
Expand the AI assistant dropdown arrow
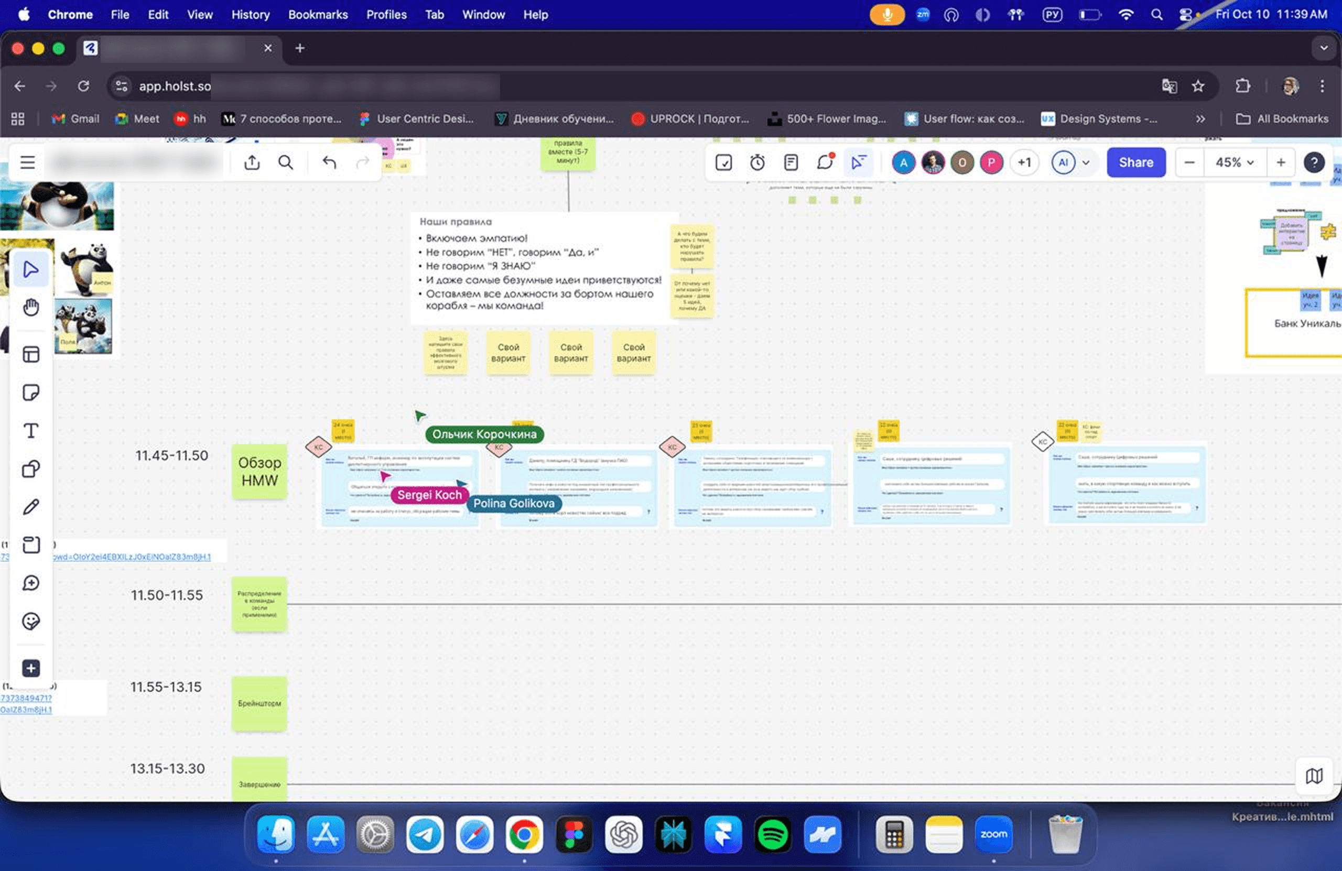point(1086,163)
